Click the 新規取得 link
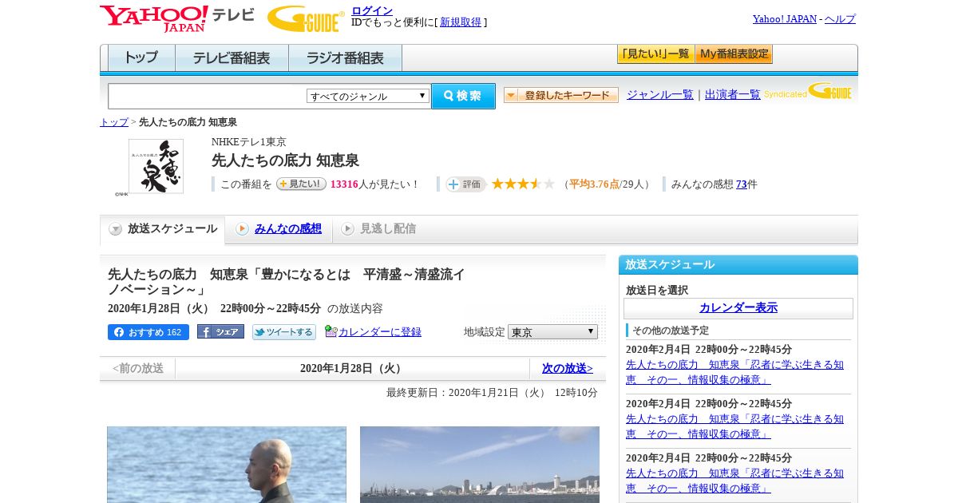 (461, 22)
